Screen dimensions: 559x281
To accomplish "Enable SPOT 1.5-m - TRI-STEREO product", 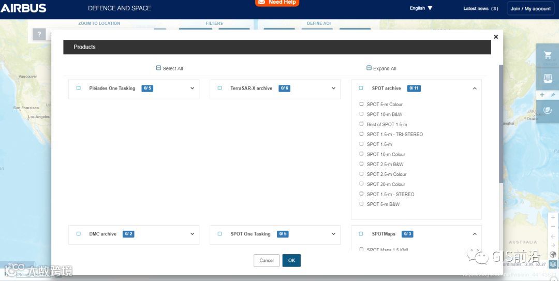I will coord(361,134).
